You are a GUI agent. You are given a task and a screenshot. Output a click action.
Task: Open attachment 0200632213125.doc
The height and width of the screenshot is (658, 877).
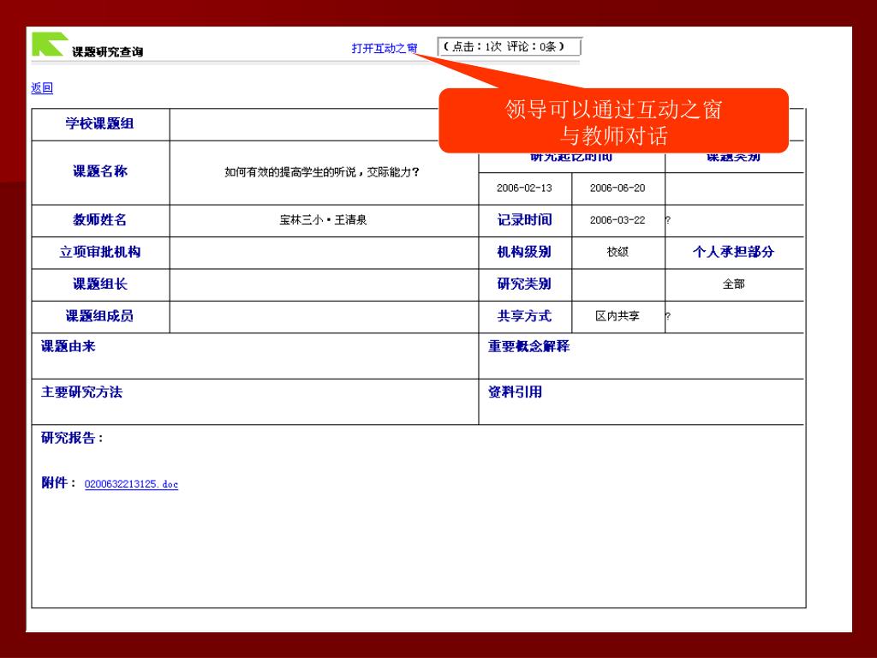[x=131, y=484]
